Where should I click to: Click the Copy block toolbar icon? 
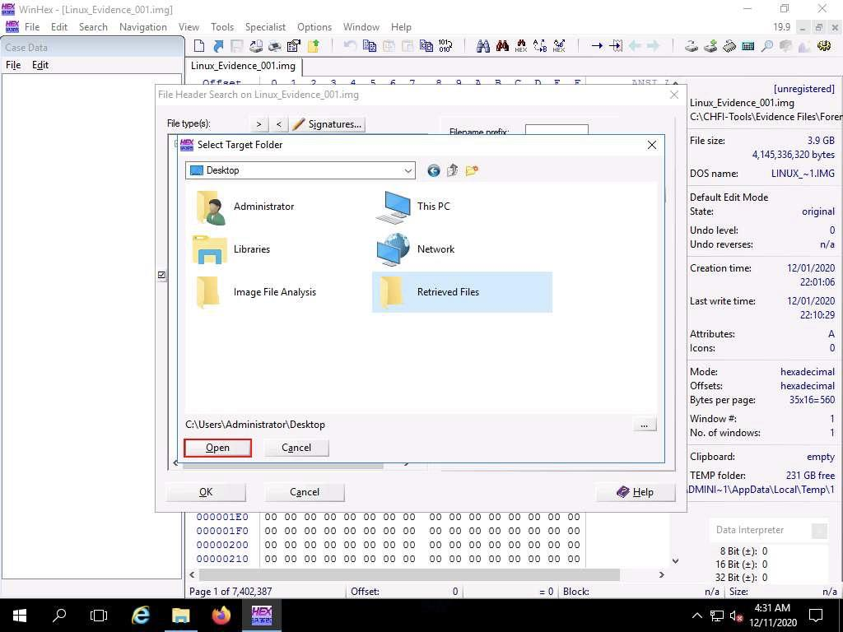tap(370, 46)
